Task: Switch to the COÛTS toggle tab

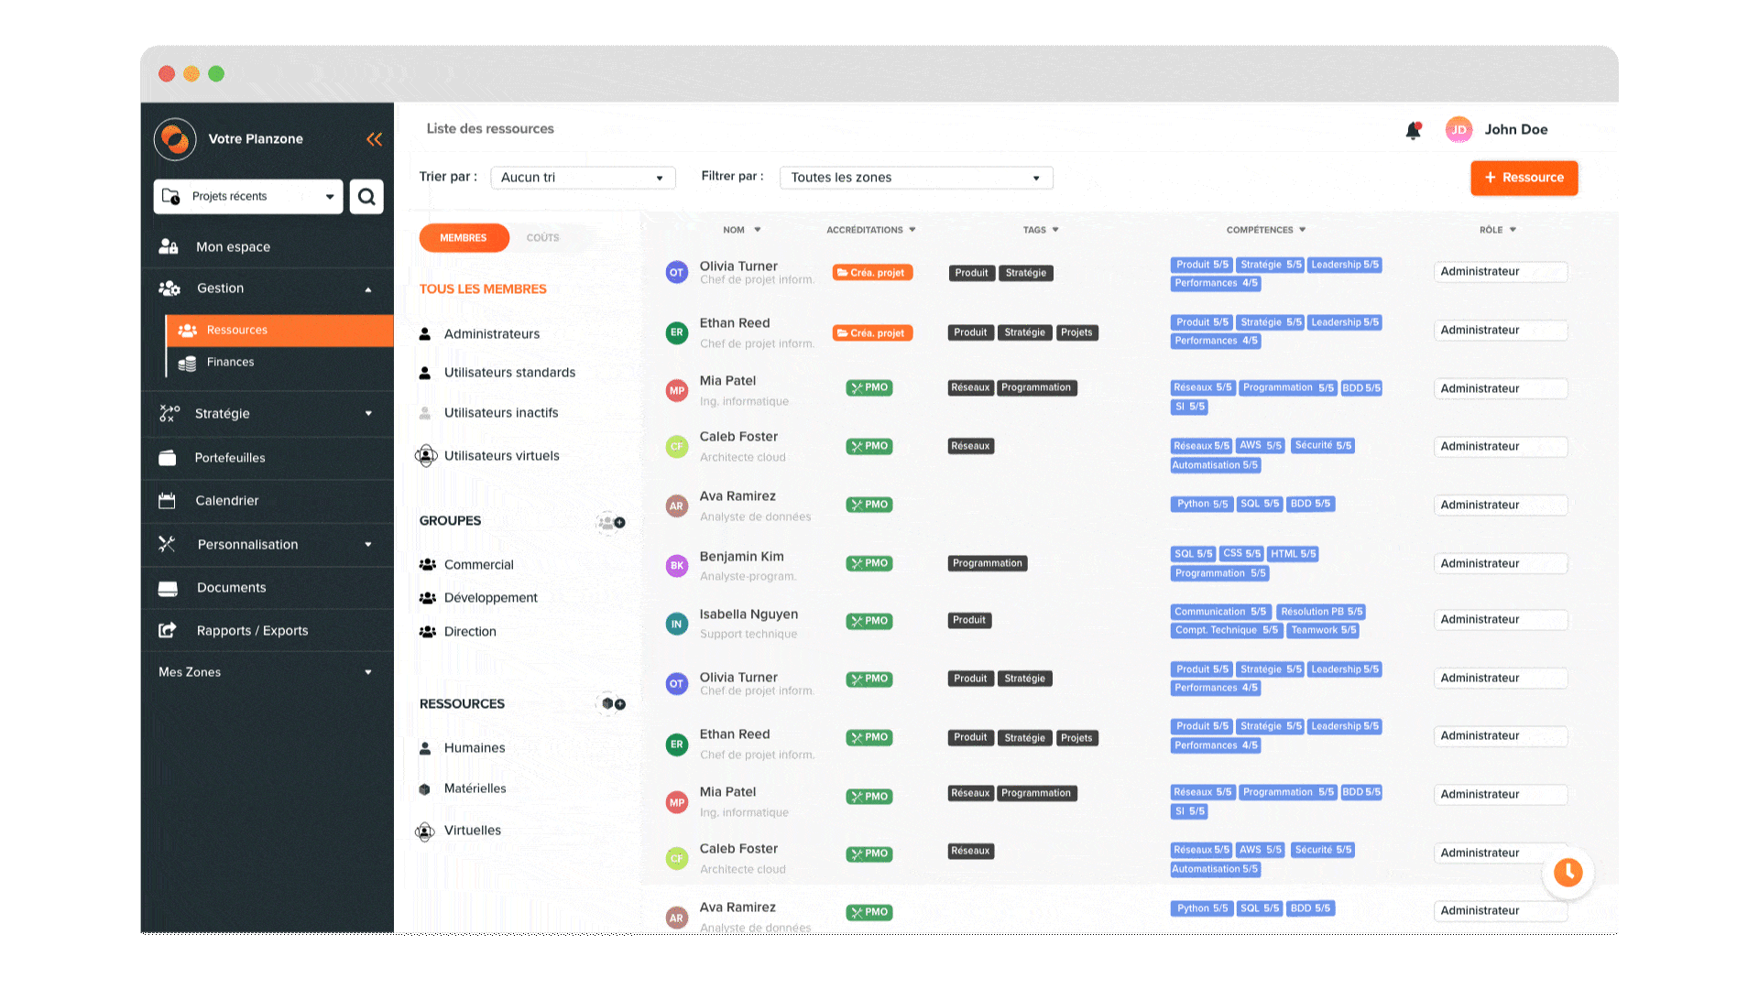Action: 542,238
